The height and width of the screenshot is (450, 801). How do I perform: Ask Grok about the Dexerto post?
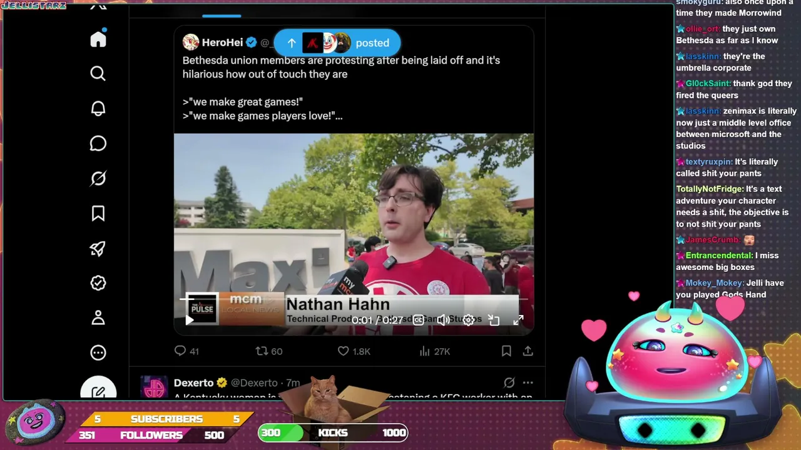509,382
